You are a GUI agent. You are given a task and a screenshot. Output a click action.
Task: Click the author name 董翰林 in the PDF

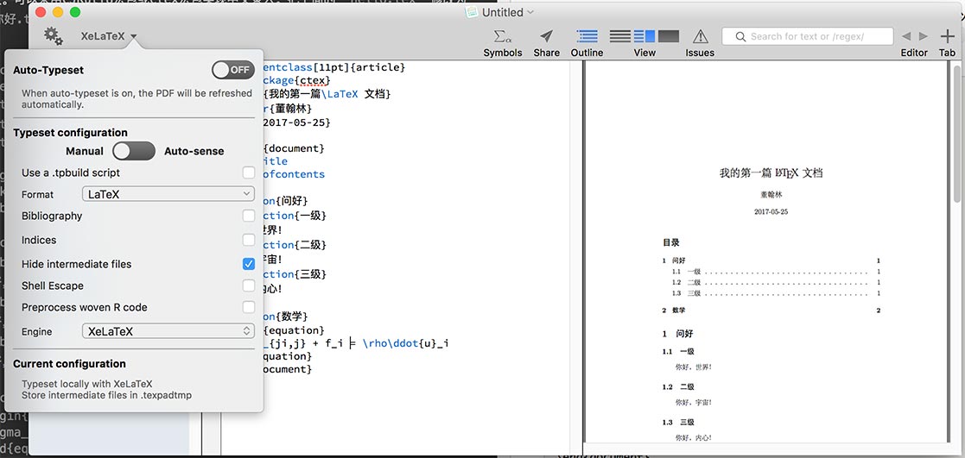tap(771, 194)
